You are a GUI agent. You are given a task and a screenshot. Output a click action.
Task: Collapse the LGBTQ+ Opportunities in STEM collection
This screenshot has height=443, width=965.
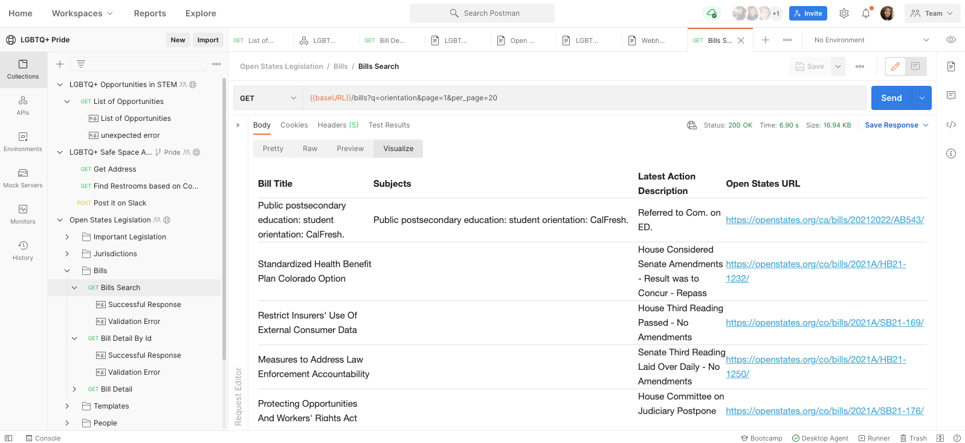[x=60, y=85]
